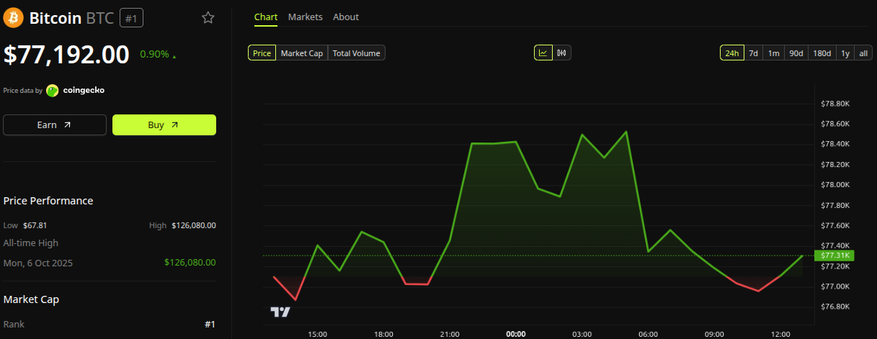
Task: Open the About tab
Action: (346, 17)
